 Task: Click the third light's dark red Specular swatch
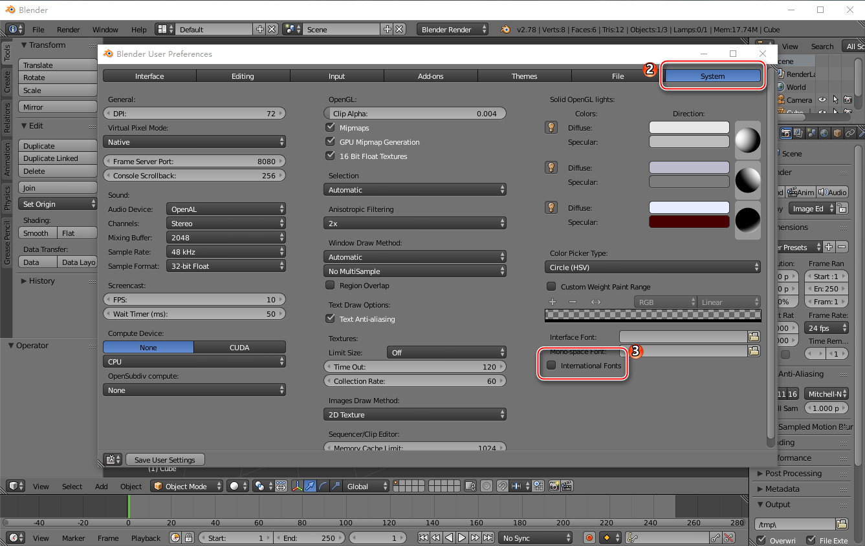click(x=689, y=222)
